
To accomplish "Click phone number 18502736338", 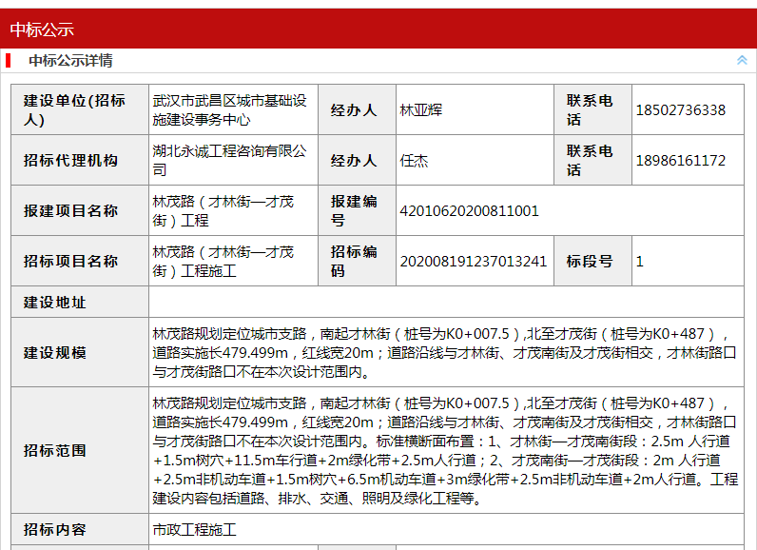I will (x=680, y=110).
